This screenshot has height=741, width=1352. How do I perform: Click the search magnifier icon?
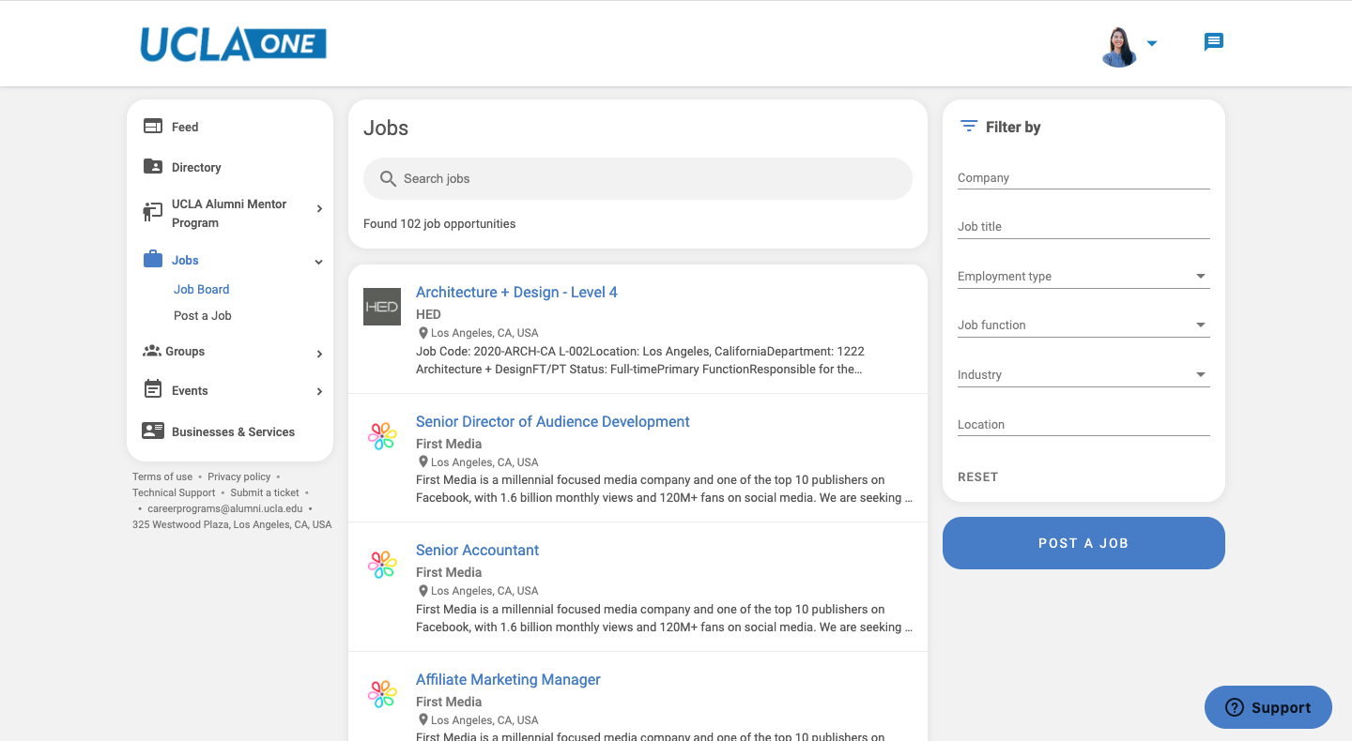pyautogui.click(x=388, y=178)
